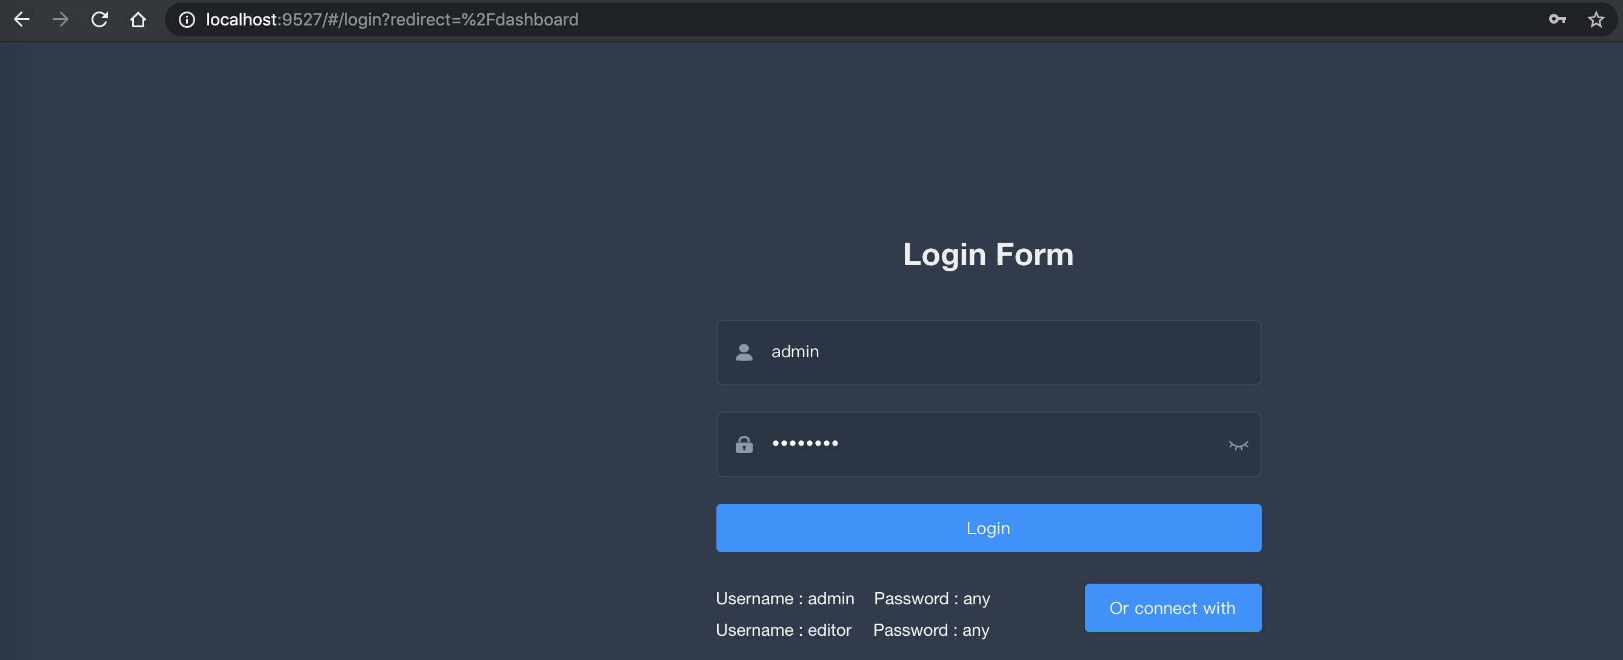Click the URL text in address bar
This screenshot has height=660, width=1623.
point(392,19)
